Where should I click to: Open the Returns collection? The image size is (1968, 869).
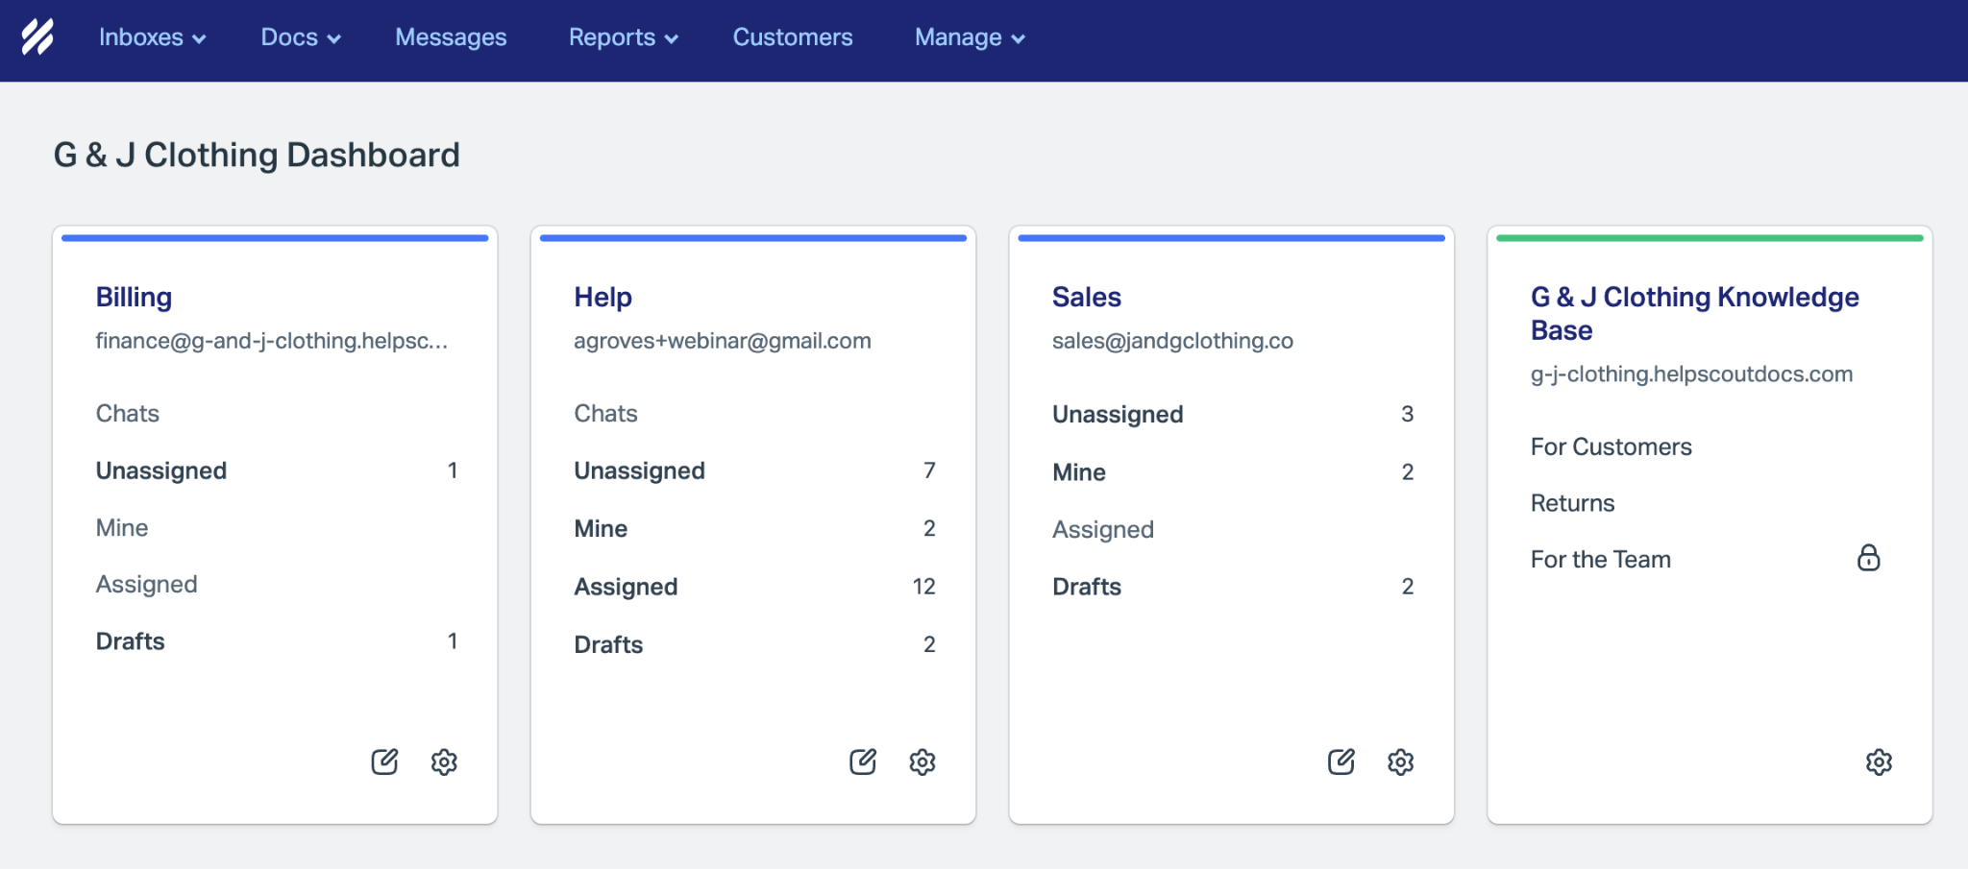1572,503
